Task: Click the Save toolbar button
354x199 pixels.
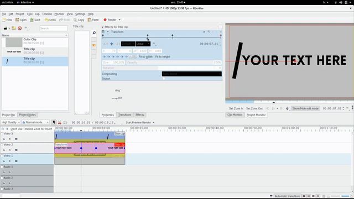Action: pyautogui.click(x=35, y=20)
